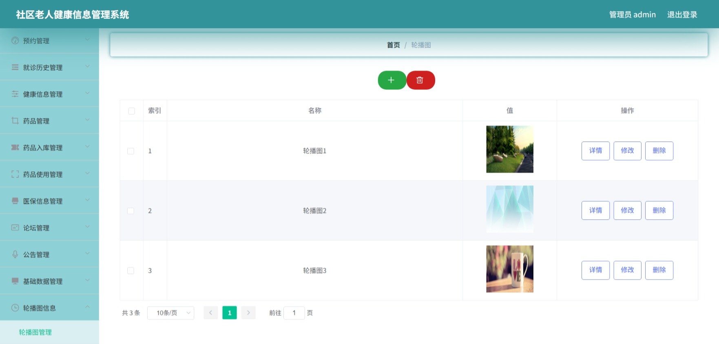The image size is (719, 344).
Task: Click the 基础数据管理 monitor icon
Action: coord(15,281)
